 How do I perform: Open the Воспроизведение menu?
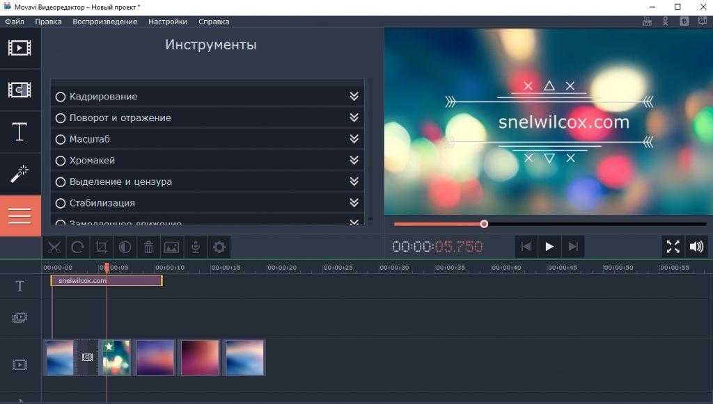pos(105,22)
